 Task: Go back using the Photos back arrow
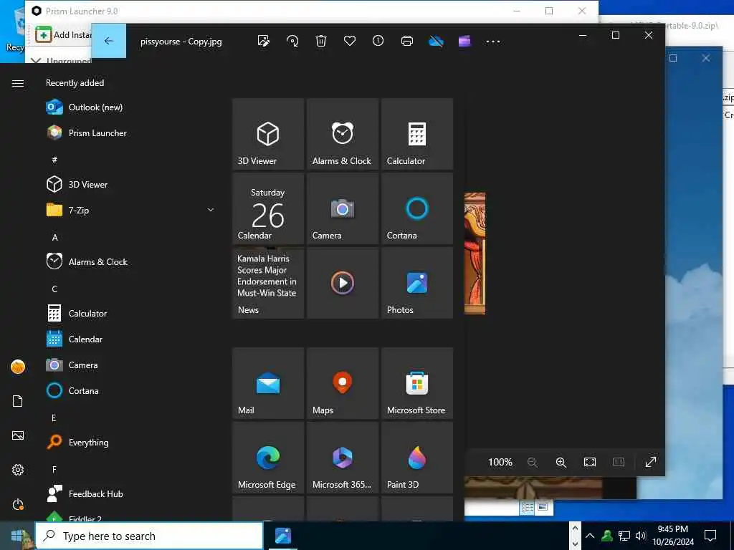pyautogui.click(x=109, y=41)
